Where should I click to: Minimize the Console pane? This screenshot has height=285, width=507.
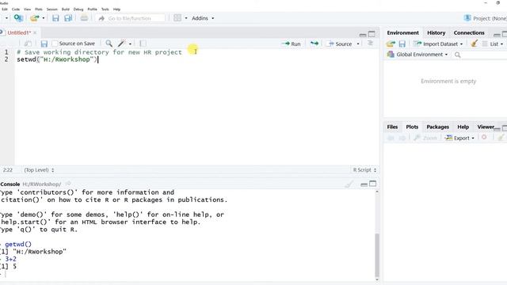click(364, 184)
